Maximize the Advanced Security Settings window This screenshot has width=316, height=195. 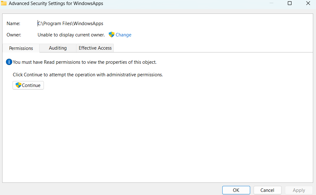coord(290,3)
